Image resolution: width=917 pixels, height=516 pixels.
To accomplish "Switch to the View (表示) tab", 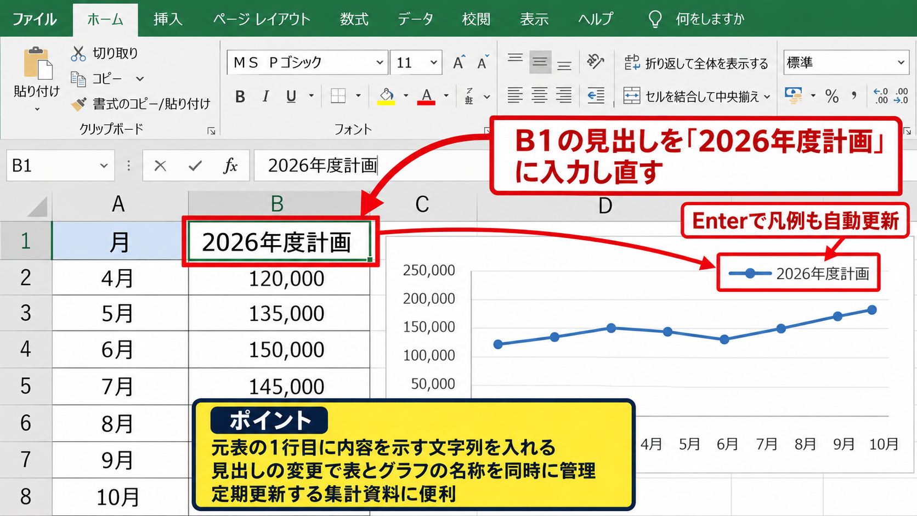I will [x=534, y=19].
